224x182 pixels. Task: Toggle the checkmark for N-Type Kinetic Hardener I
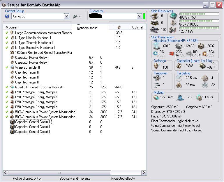pyautogui.click(x=7, y=38)
